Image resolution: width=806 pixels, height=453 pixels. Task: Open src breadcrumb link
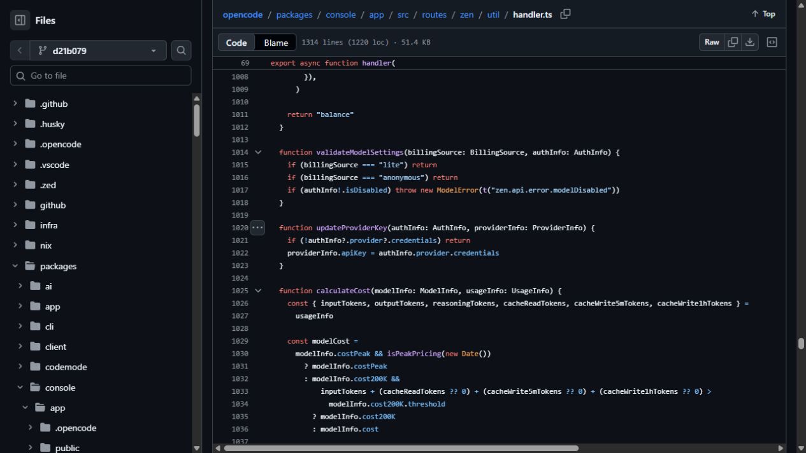tap(403, 15)
